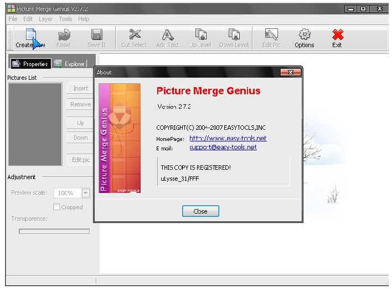392x289 pixels.
Task: Maximize the main application window
Action: 363,9
